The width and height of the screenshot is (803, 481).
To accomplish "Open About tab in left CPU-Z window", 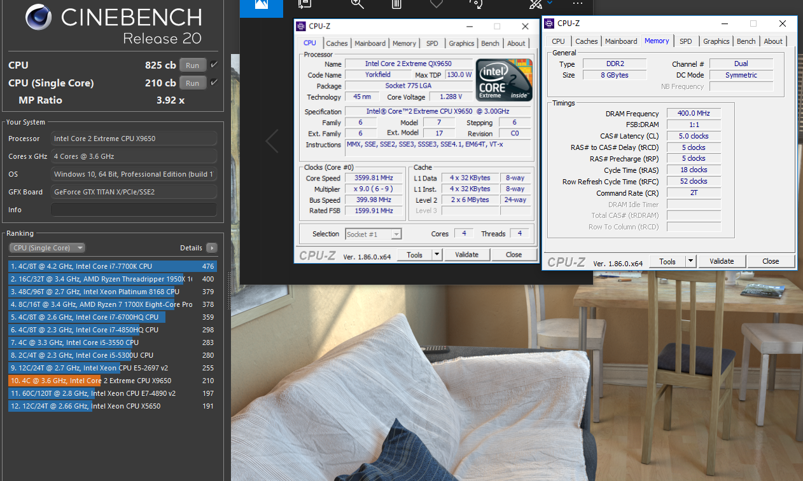I will (516, 43).
